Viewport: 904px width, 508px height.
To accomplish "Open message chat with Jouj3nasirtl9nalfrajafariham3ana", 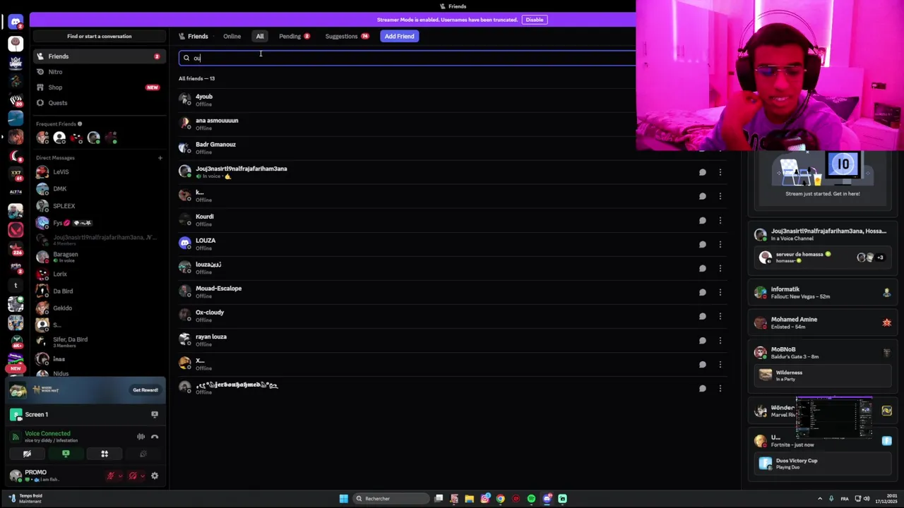I will pyautogui.click(x=703, y=172).
